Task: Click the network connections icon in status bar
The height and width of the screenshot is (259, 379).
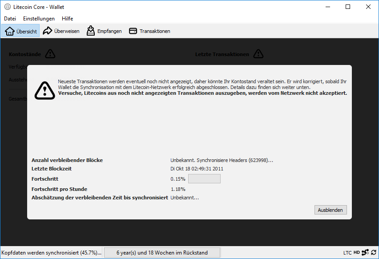Action: click(365, 252)
